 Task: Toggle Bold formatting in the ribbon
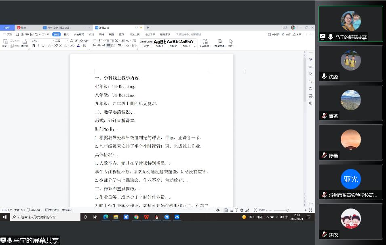(x=34, y=46)
